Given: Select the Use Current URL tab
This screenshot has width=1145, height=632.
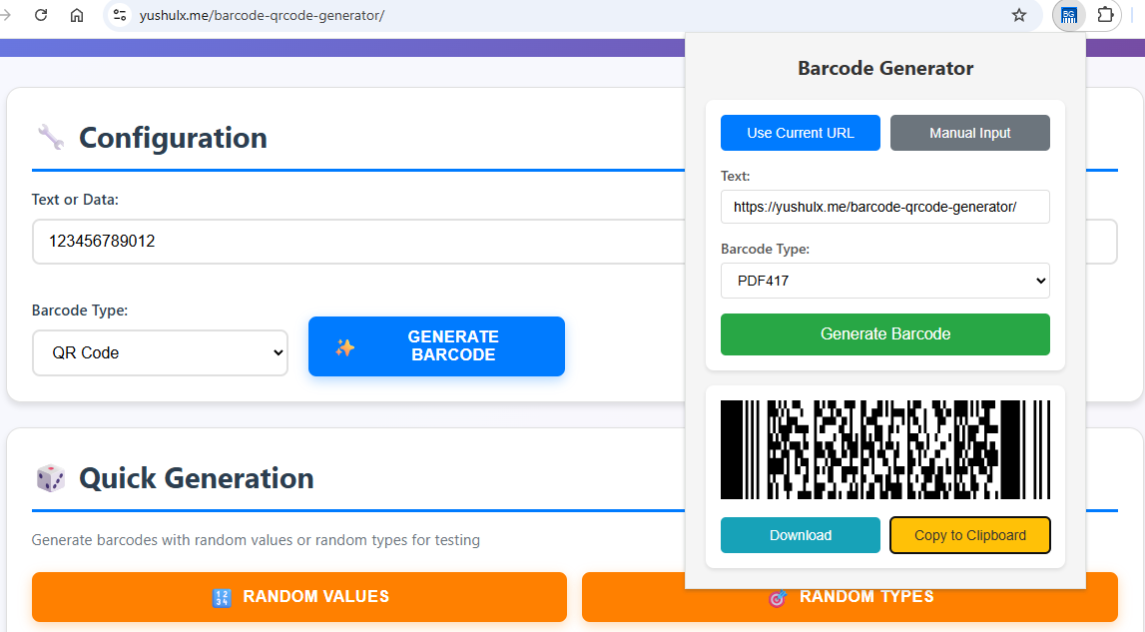Looking at the screenshot, I should pos(801,133).
